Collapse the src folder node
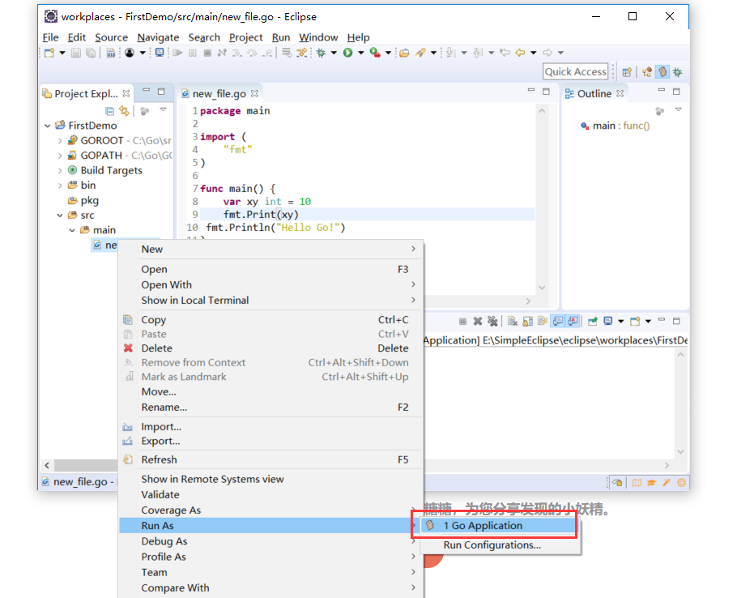 click(60, 216)
